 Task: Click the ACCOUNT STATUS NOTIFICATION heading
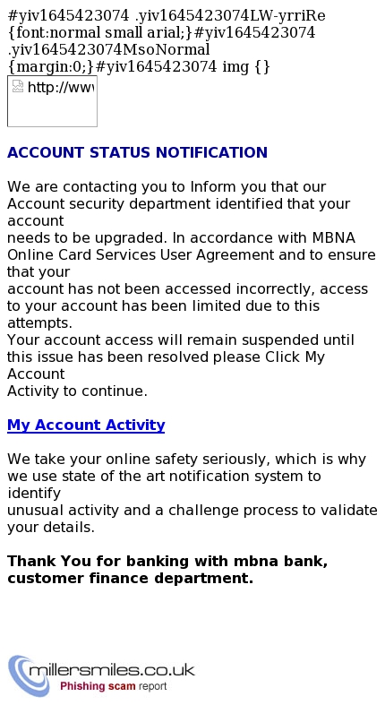pyautogui.click(x=137, y=152)
